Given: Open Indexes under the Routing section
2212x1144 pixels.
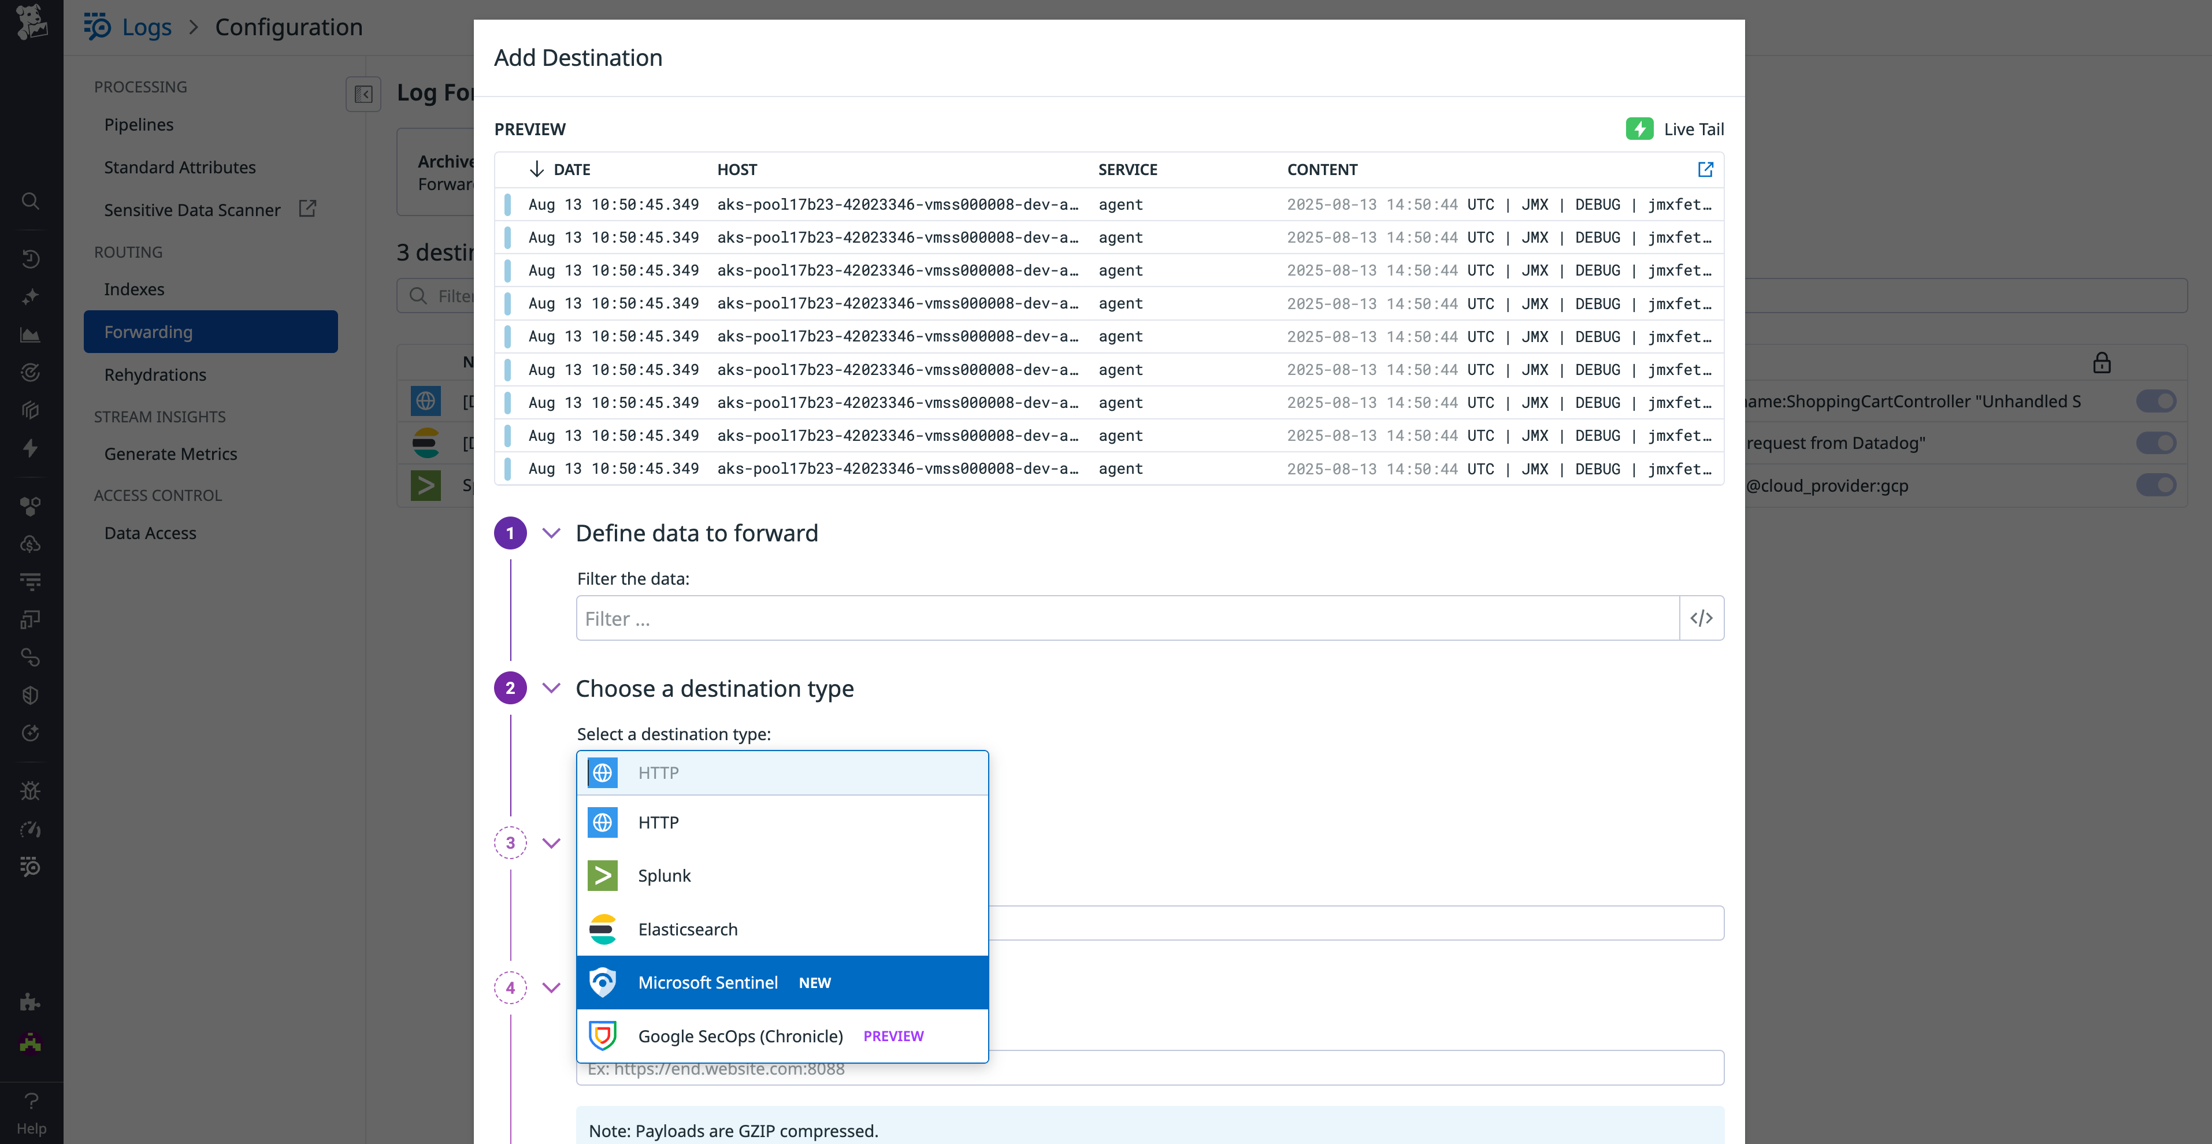Looking at the screenshot, I should pyautogui.click(x=134, y=288).
